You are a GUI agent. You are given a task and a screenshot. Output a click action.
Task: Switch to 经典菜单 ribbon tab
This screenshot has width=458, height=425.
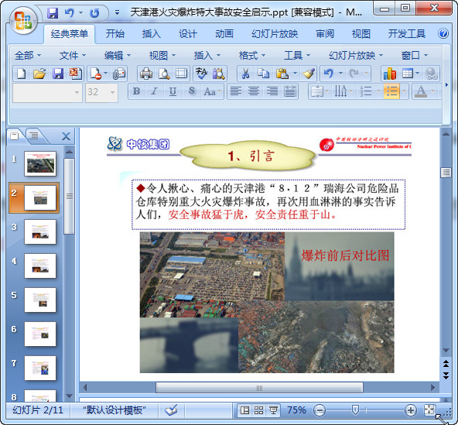coord(69,34)
